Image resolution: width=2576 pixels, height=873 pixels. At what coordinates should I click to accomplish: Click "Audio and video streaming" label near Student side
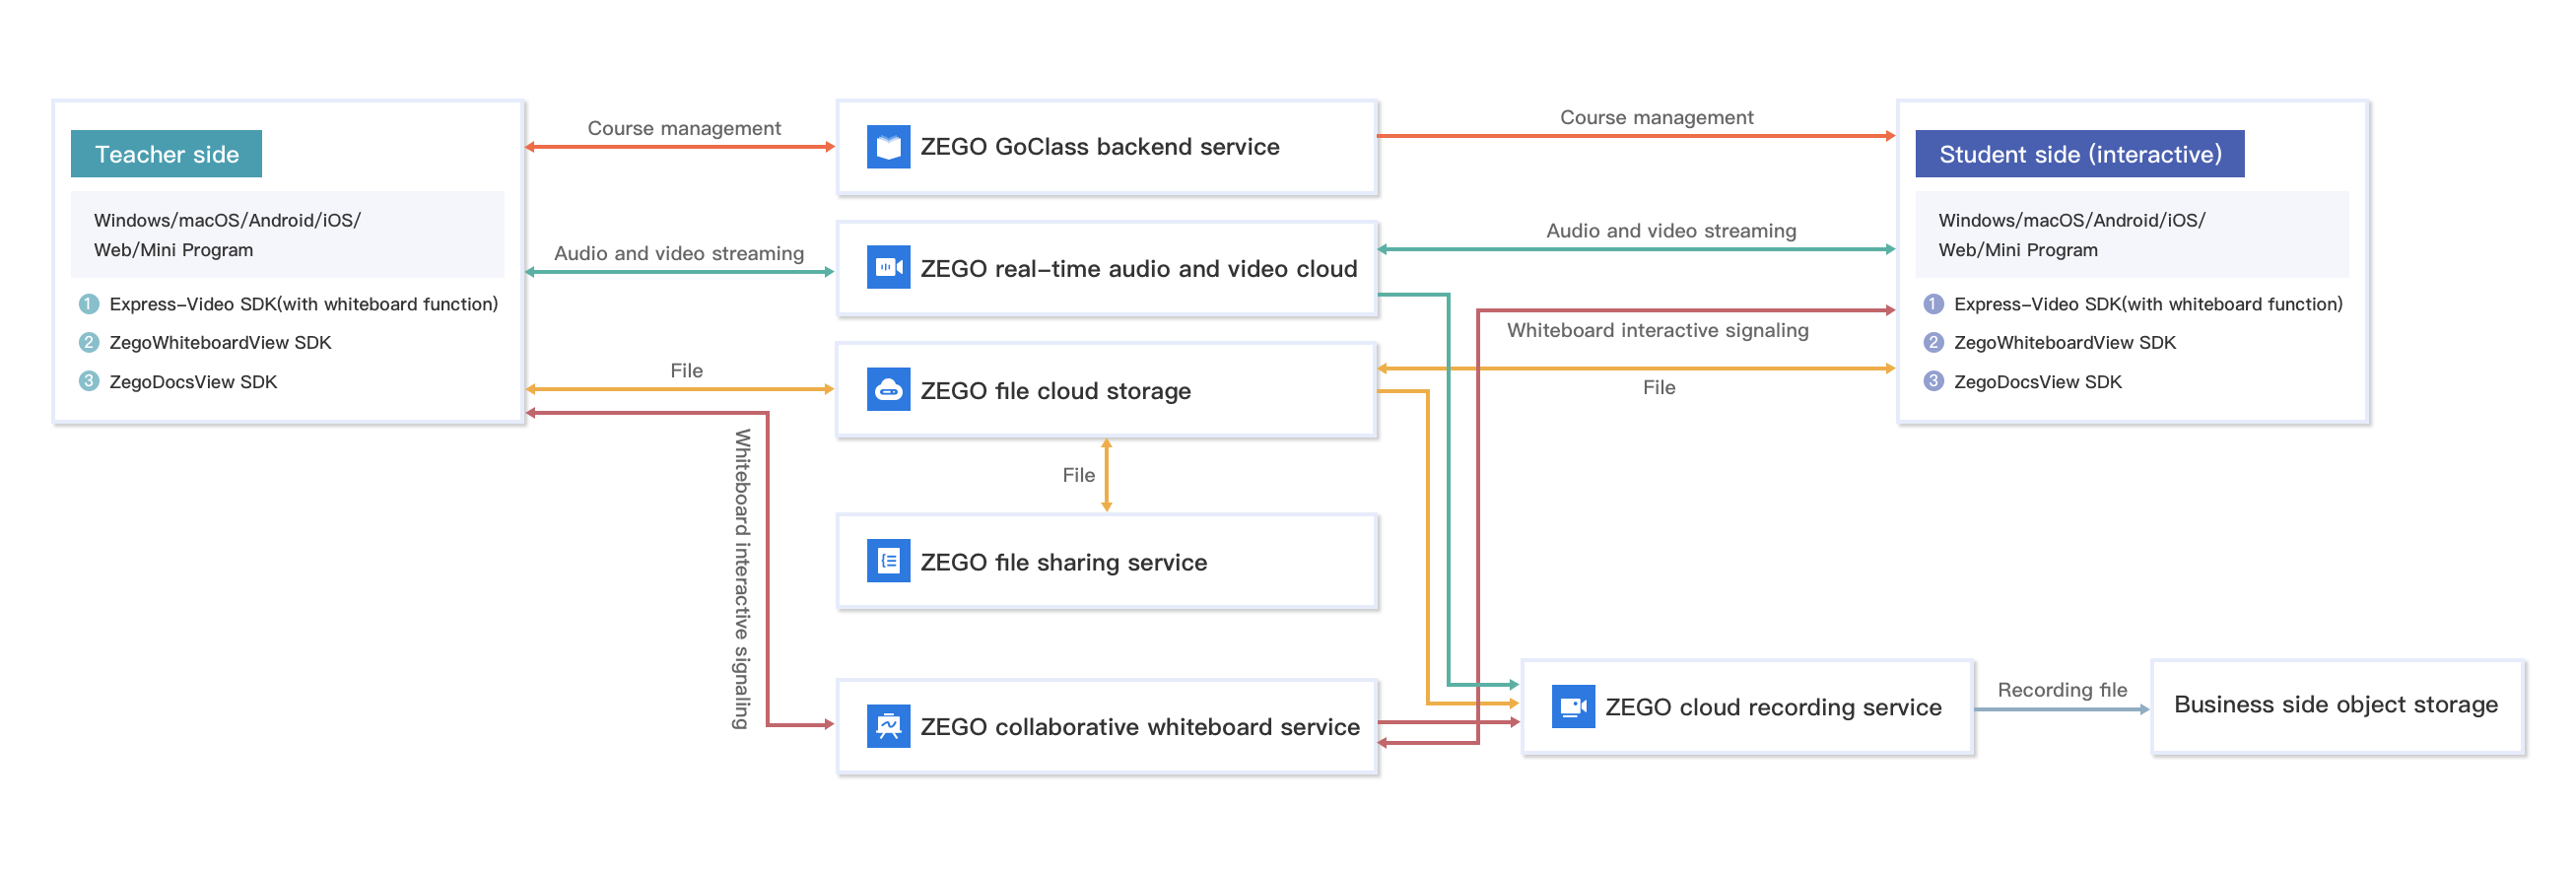(x=1671, y=230)
